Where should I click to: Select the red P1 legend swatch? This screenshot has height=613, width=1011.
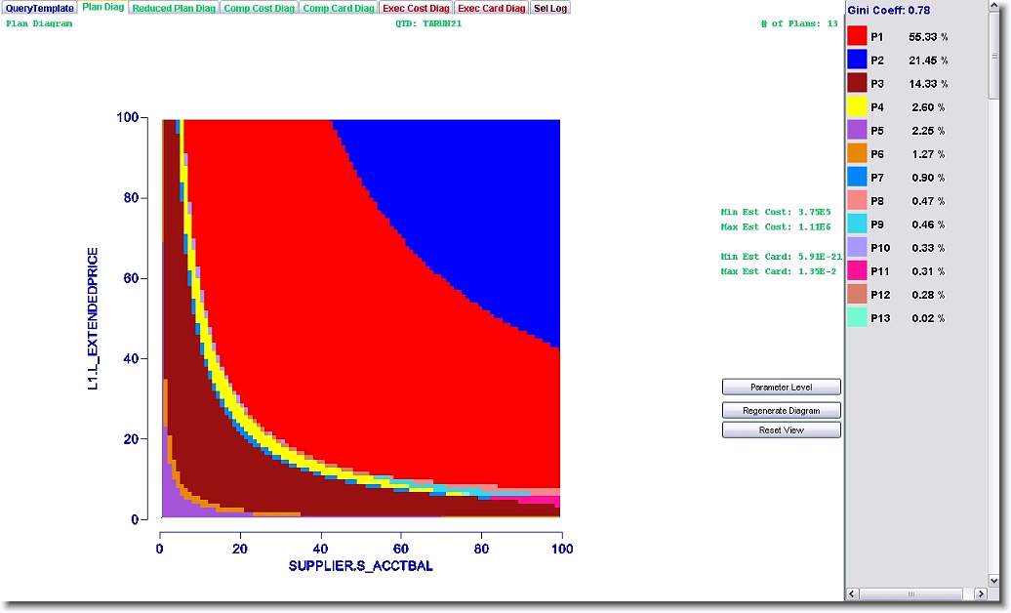pyautogui.click(x=857, y=37)
